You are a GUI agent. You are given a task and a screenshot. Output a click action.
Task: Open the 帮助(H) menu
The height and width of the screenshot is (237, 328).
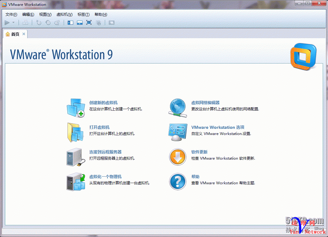(x=101, y=14)
